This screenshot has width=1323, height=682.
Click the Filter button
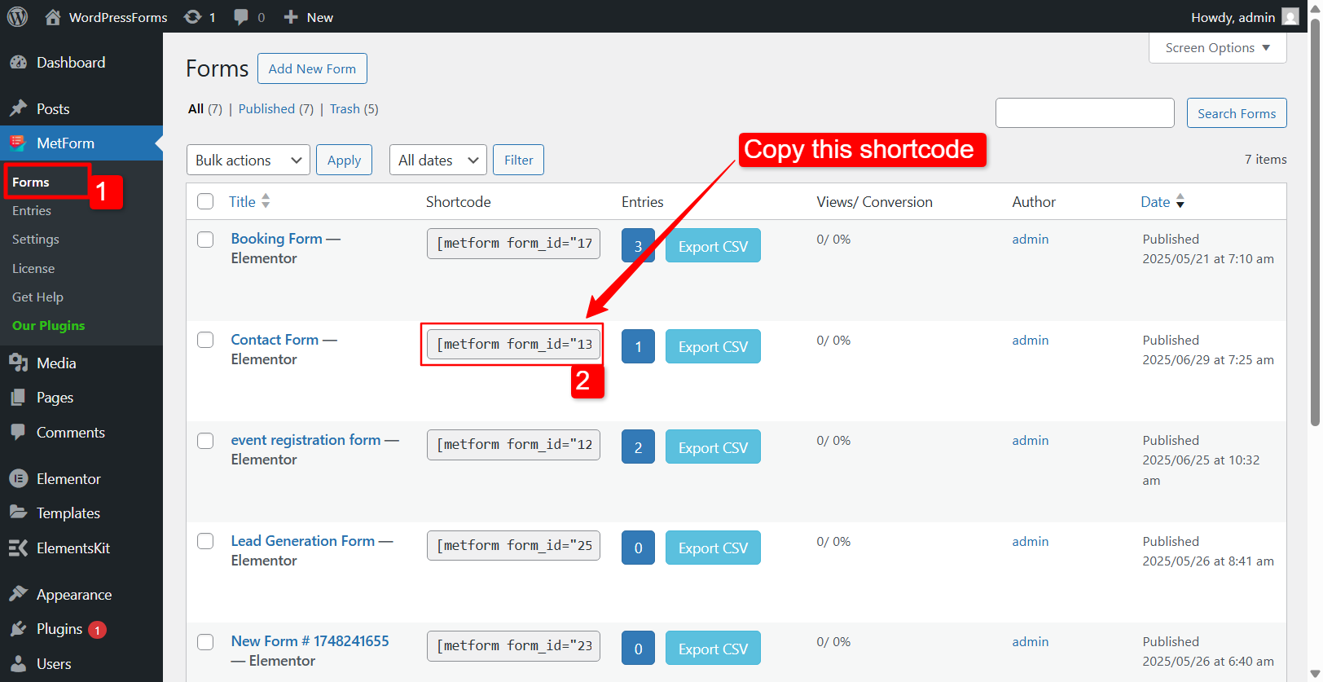click(x=518, y=160)
